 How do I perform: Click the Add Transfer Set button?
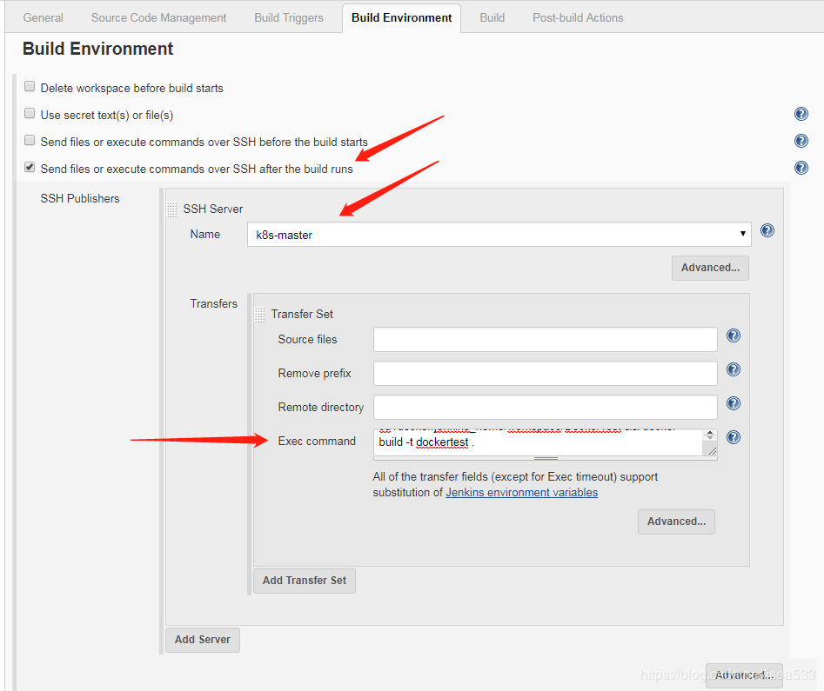[304, 581]
